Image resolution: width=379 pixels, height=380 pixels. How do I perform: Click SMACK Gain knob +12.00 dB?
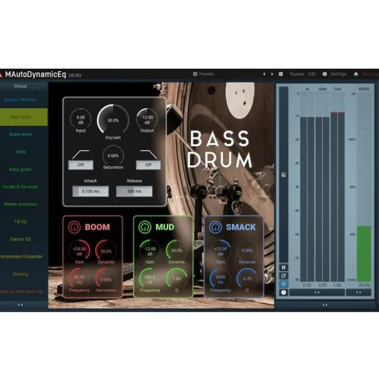point(220,251)
